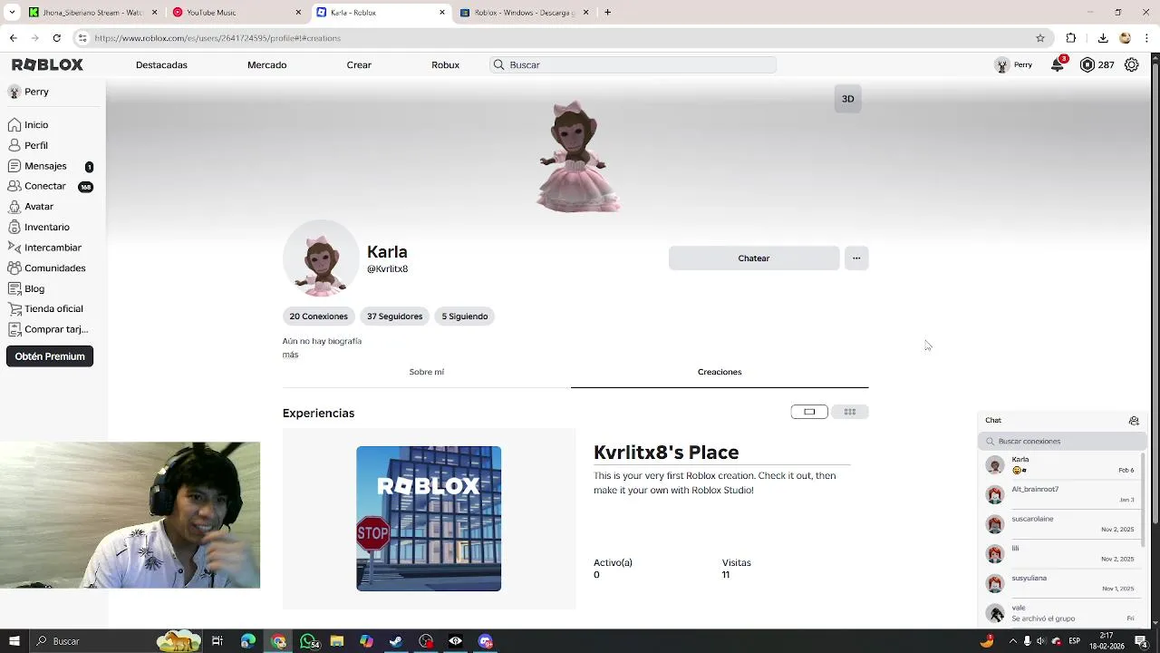Click the address bar URL

[217, 38]
